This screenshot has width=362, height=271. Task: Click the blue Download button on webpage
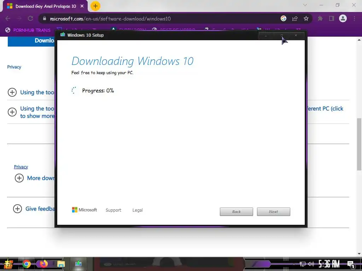click(31, 41)
